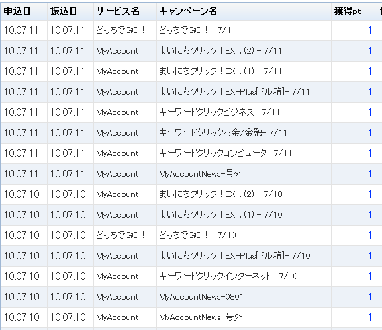The height and width of the screenshot is (330, 382).
Task: Click 振込日 10.07.11 in キーワードクリックコンピューター row
Action: (68, 153)
